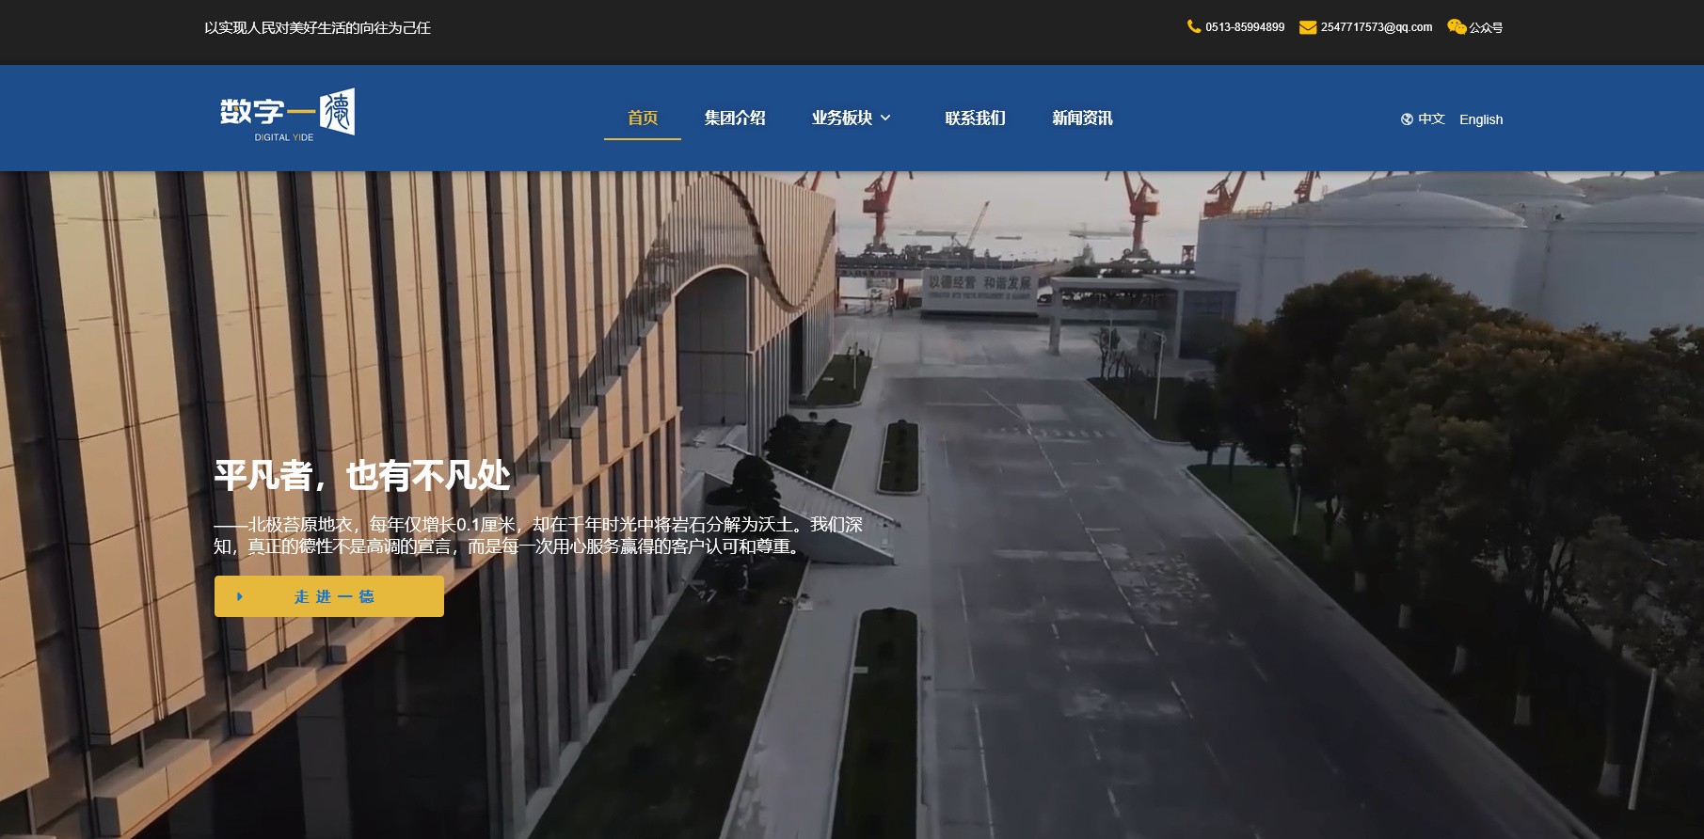Click the globe language icon
Viewport: 1704px width, 839px height.
click(1407, 119)
